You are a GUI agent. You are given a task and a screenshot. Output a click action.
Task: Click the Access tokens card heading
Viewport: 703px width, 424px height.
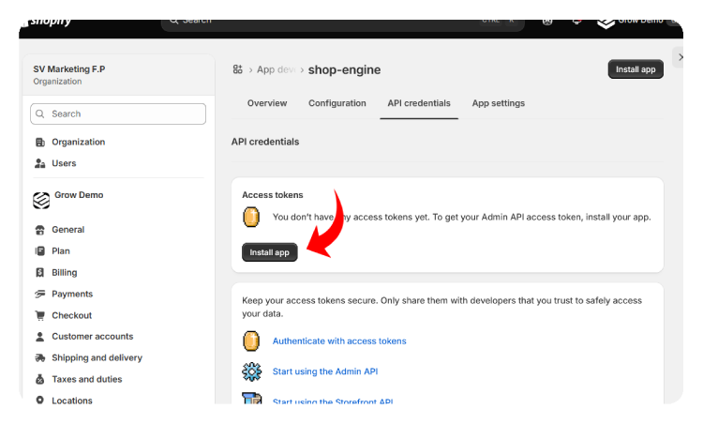(273, 195)
